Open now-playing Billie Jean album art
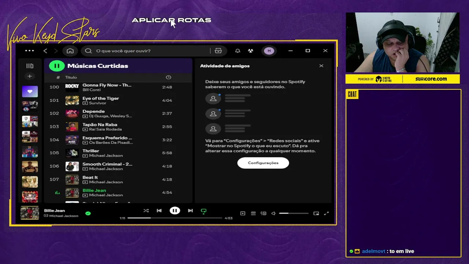 [30, 213]
